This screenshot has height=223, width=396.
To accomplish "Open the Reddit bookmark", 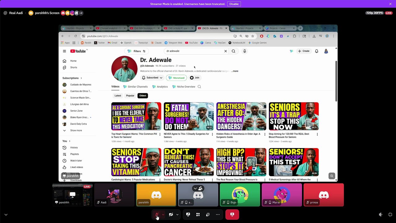I will pyautogui.click(x=86, y=43).
